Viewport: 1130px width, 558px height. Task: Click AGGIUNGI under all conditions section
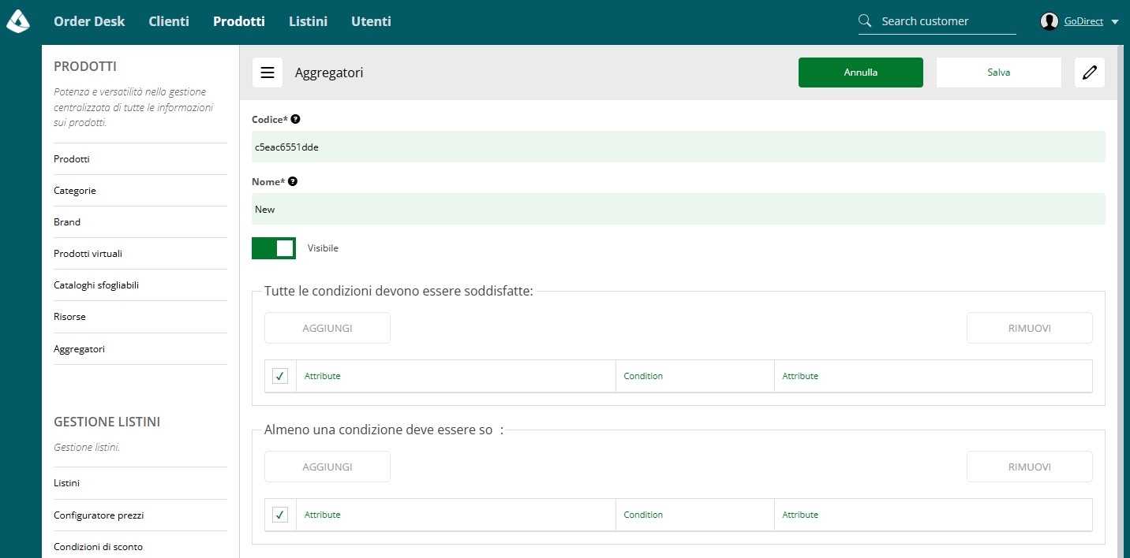(x=327, y=328)
